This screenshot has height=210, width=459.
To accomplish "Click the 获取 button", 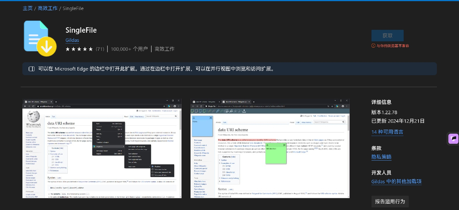I will pyautogui.click(x=387, y=36).
